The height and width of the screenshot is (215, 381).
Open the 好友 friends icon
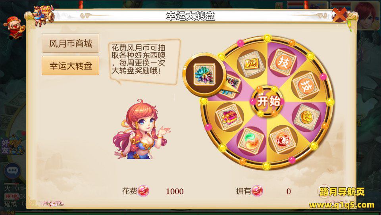point(12,146)
